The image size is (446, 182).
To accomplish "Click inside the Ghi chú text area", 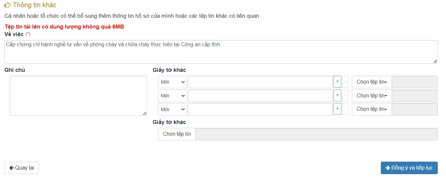I will (x=78, y=96).
